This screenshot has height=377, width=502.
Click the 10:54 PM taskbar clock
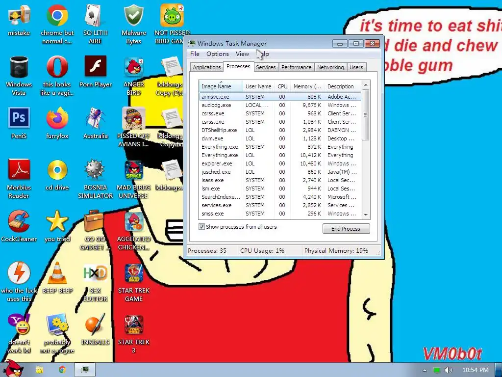pos(476,370)
